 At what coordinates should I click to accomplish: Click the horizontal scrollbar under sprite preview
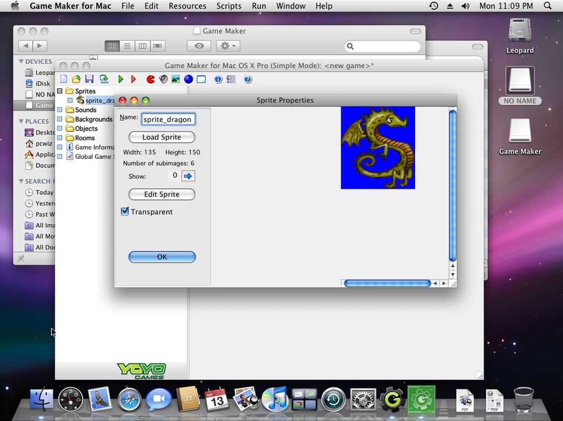pyautogui.click(x=386, y=283)
